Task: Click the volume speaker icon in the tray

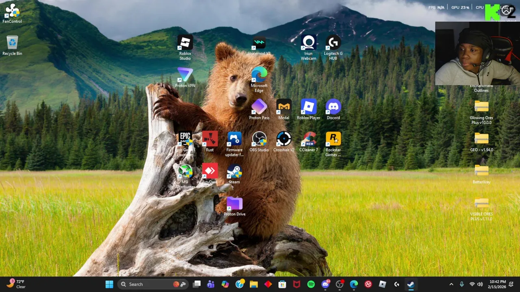Action: (480, 284)
